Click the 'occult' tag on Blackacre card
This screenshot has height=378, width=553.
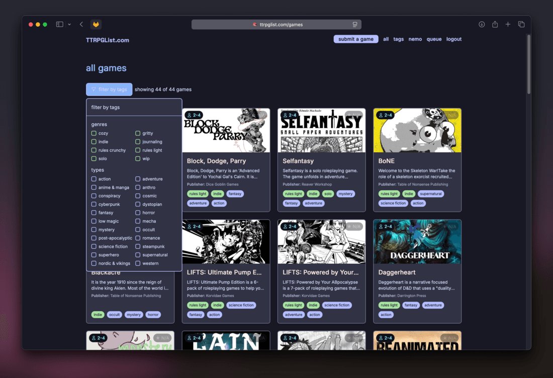point(114,315)
